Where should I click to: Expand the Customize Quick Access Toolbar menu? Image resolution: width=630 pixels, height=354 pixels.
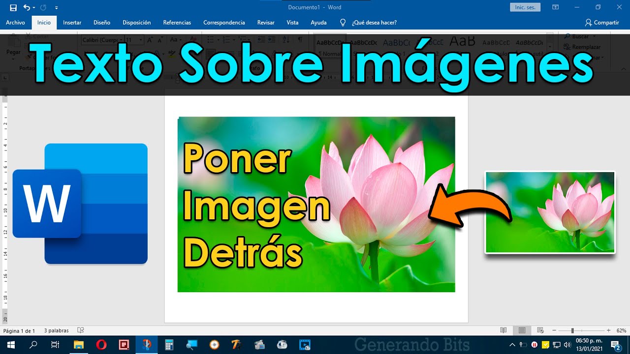point(57,8)
